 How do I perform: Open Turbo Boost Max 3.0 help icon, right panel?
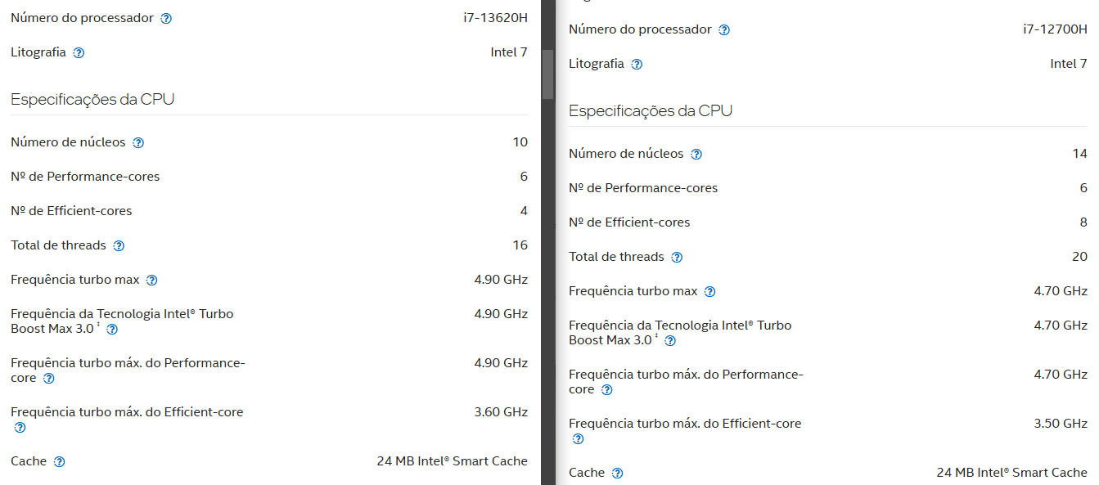click(670, 341)
